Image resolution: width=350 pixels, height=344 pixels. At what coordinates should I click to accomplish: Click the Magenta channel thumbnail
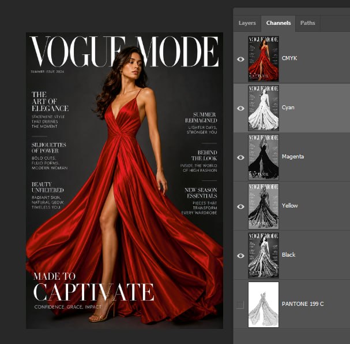click(264, 157)
